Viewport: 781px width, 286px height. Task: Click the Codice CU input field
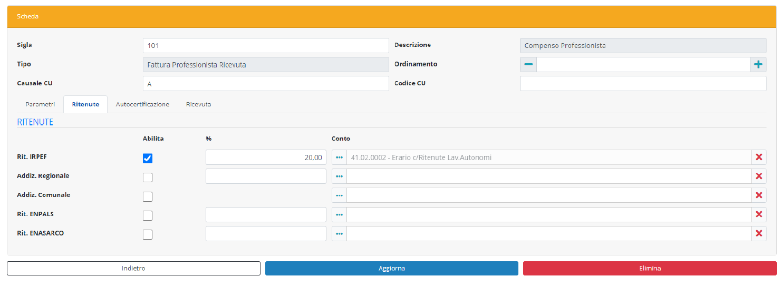tap(643, 83)
